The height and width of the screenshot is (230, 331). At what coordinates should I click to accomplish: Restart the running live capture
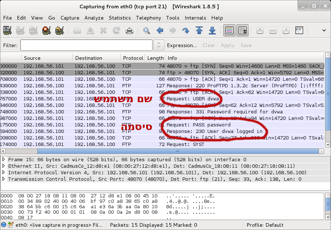59,30
